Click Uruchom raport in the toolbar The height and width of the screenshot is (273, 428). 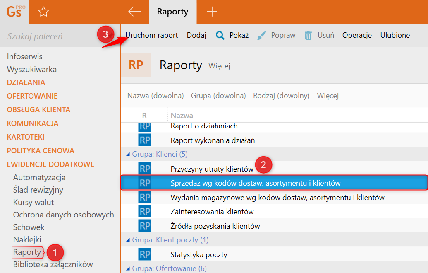point(151,35)
